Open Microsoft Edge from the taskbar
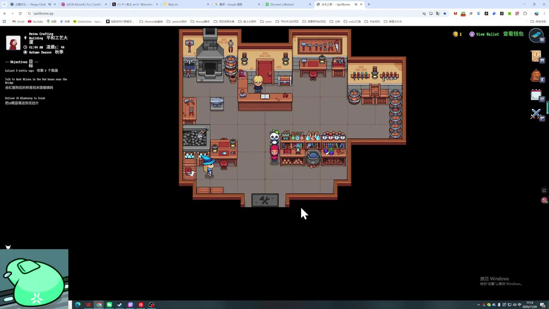 (x=78, y=305)
